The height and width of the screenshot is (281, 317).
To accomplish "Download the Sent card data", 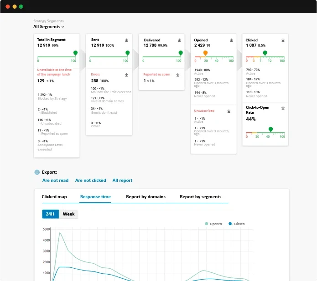I will click(126, 40).
